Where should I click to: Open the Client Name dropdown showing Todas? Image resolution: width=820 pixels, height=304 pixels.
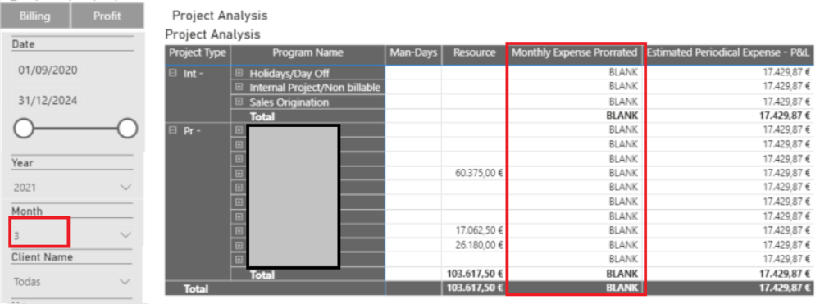(x=73, y=282)
